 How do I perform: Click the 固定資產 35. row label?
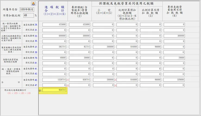tap(32, 41)
